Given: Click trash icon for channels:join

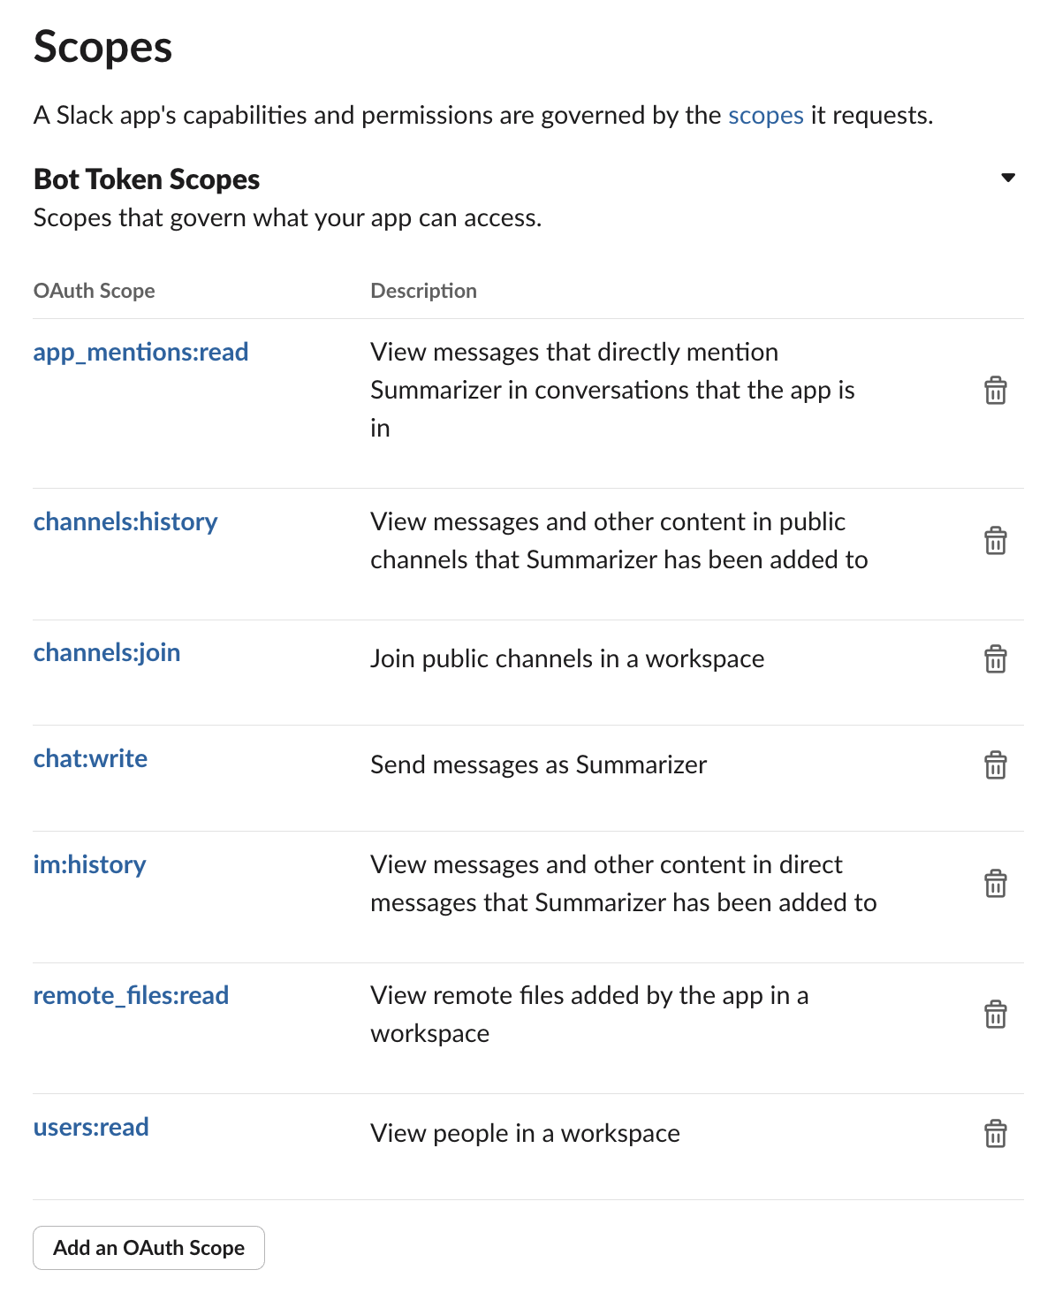Looking at the screenshot, I should pyautogui.click(x=995, y=659).
